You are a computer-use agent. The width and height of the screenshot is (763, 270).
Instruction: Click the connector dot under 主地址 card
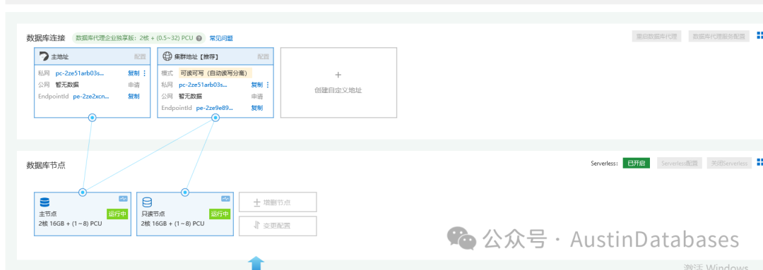click(x=93, y=118)
